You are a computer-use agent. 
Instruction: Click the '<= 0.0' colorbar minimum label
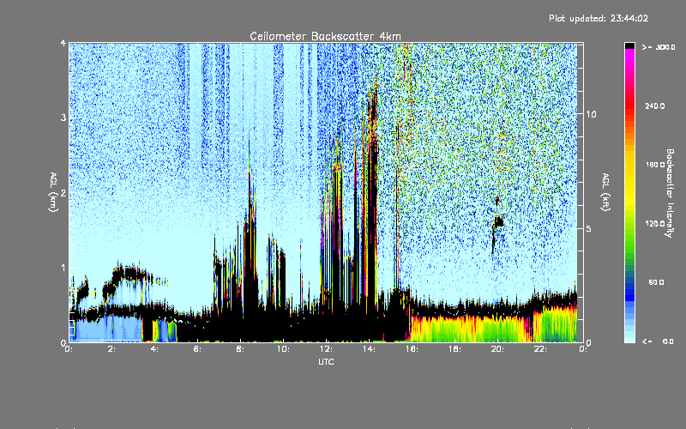pos(658,341)
